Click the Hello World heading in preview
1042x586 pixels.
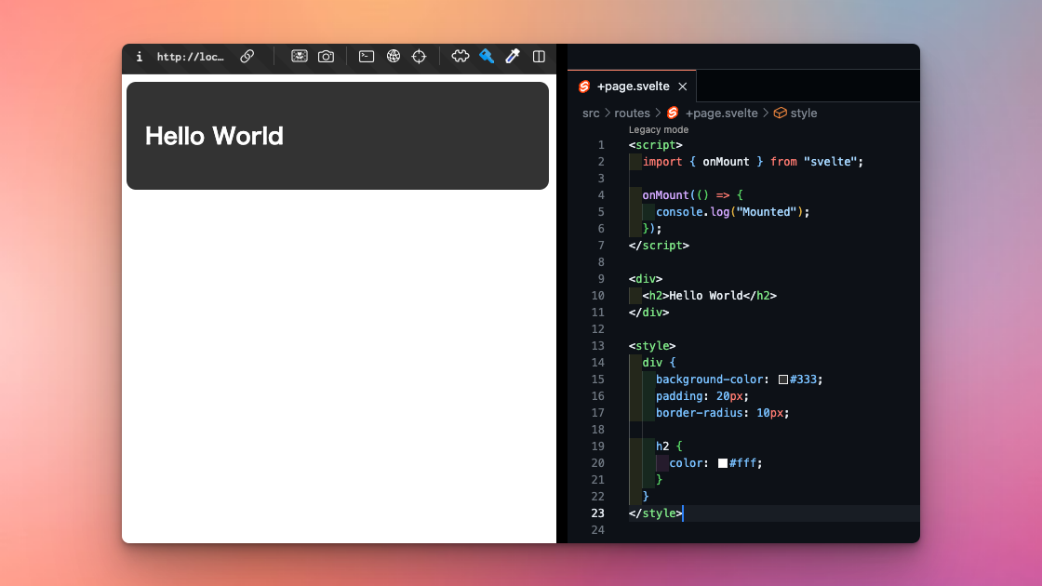(214, 136)
